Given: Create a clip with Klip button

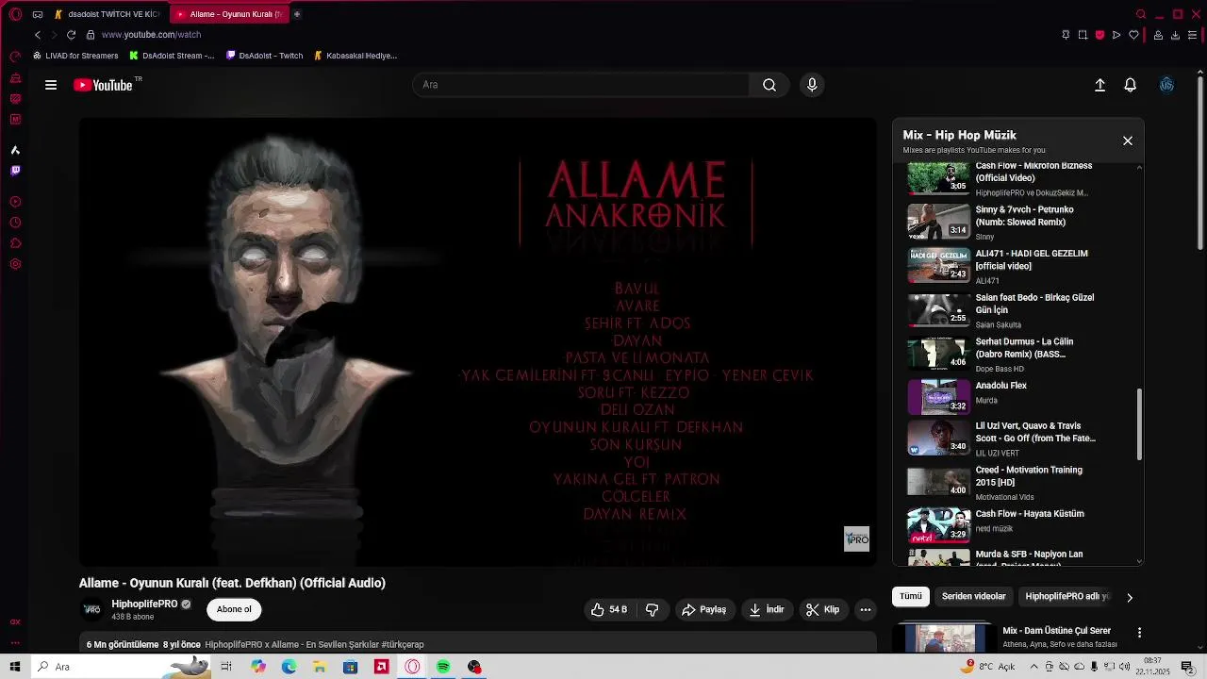Looking at the screenshot, I should point(822,610).
